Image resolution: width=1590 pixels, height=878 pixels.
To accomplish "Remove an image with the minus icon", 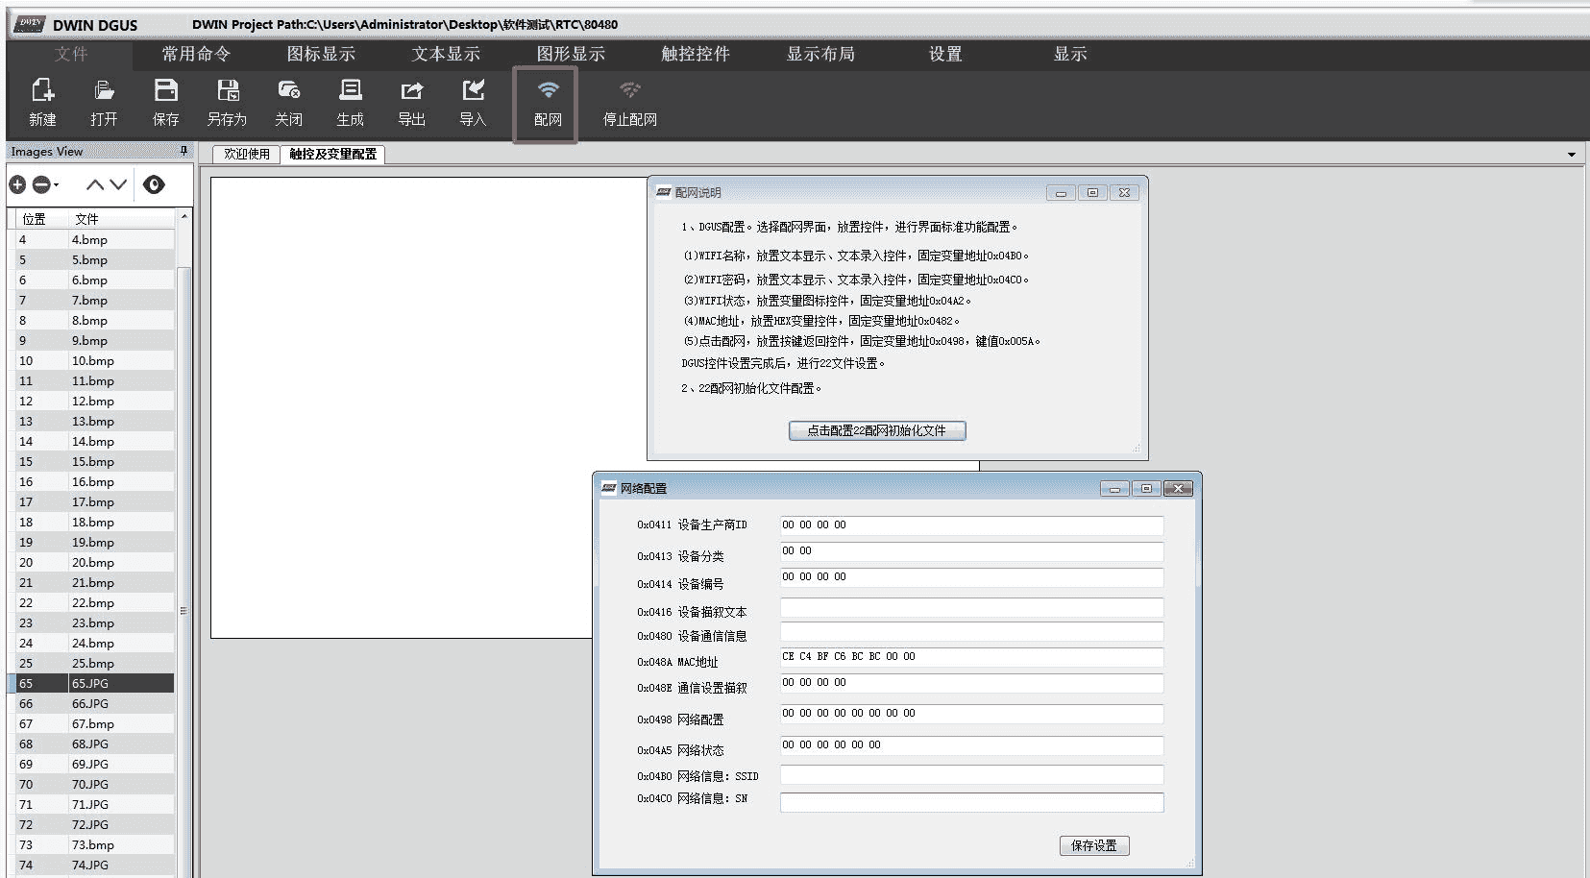I will (41, 184).
